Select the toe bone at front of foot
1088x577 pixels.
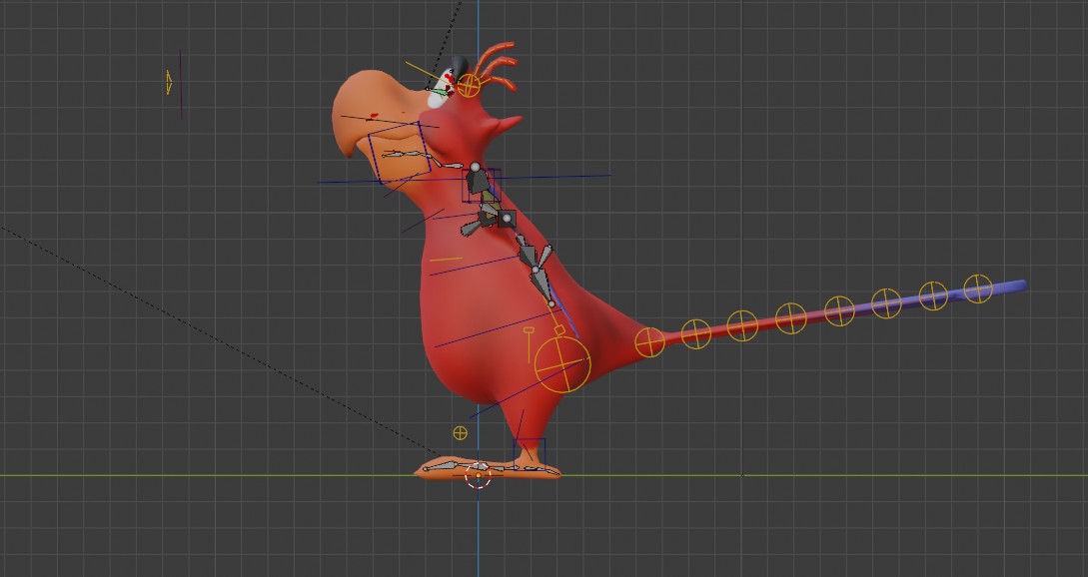[x=440, y=466]
